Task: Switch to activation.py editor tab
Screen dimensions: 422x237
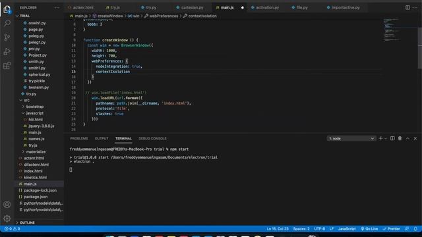Action: tap(267, 7)
